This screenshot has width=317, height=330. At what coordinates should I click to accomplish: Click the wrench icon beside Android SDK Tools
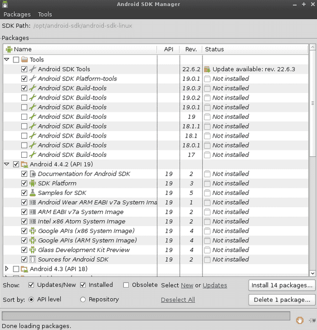click(32, 69)
